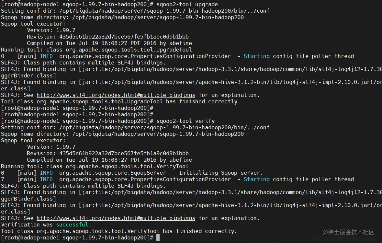Viewport: 382px width, 243px height.
Task: Click 'Running tool' UpgradeTool class line
Action: click(x=96, y=50)
